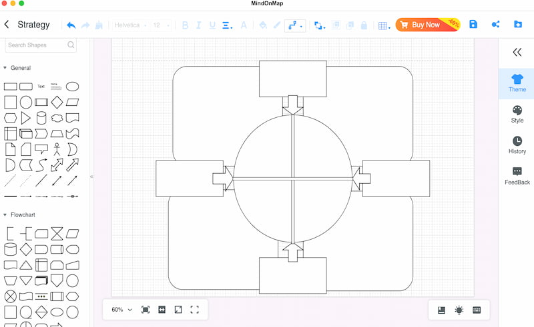
Task: Click the line color pen icon
Action: pyautogui.click(x=277, y=25)
